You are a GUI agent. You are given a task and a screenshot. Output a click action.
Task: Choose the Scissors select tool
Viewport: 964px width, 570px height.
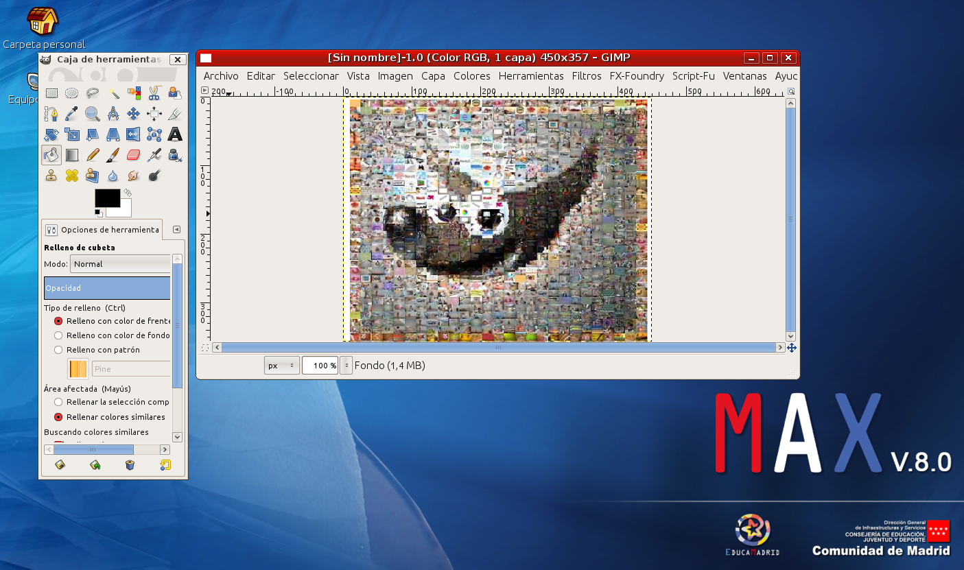pyautogui.click(x=154, y=93)
